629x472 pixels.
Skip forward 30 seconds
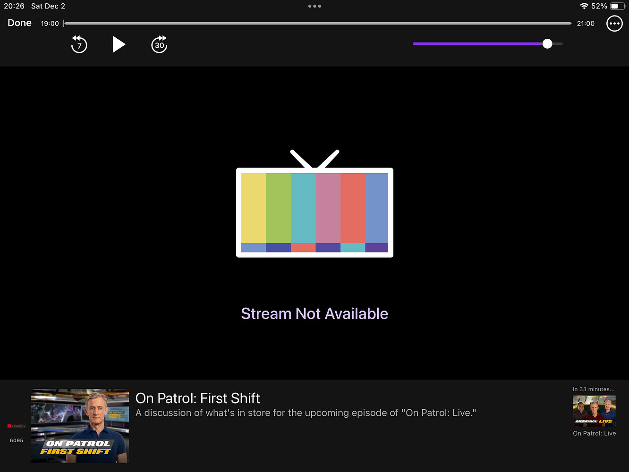(x=159, y=44)
